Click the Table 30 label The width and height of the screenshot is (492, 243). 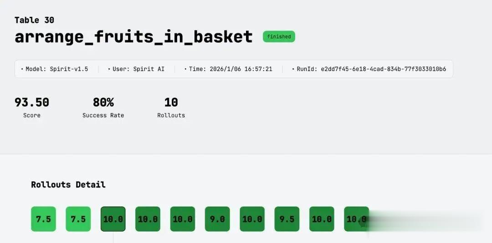[x=34, y=20]
